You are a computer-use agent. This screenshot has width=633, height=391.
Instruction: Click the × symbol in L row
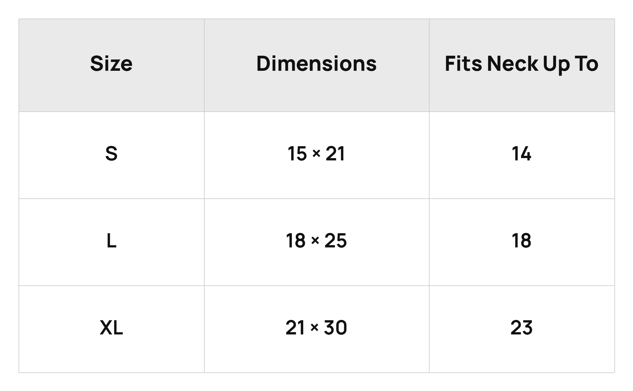[x=315, y=240]
